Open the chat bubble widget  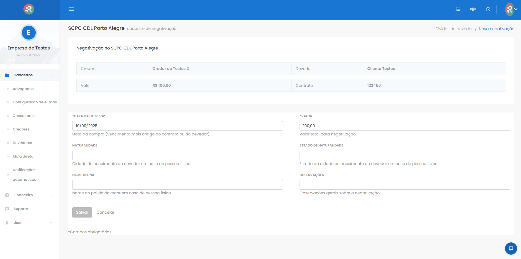tap(511, 248)
